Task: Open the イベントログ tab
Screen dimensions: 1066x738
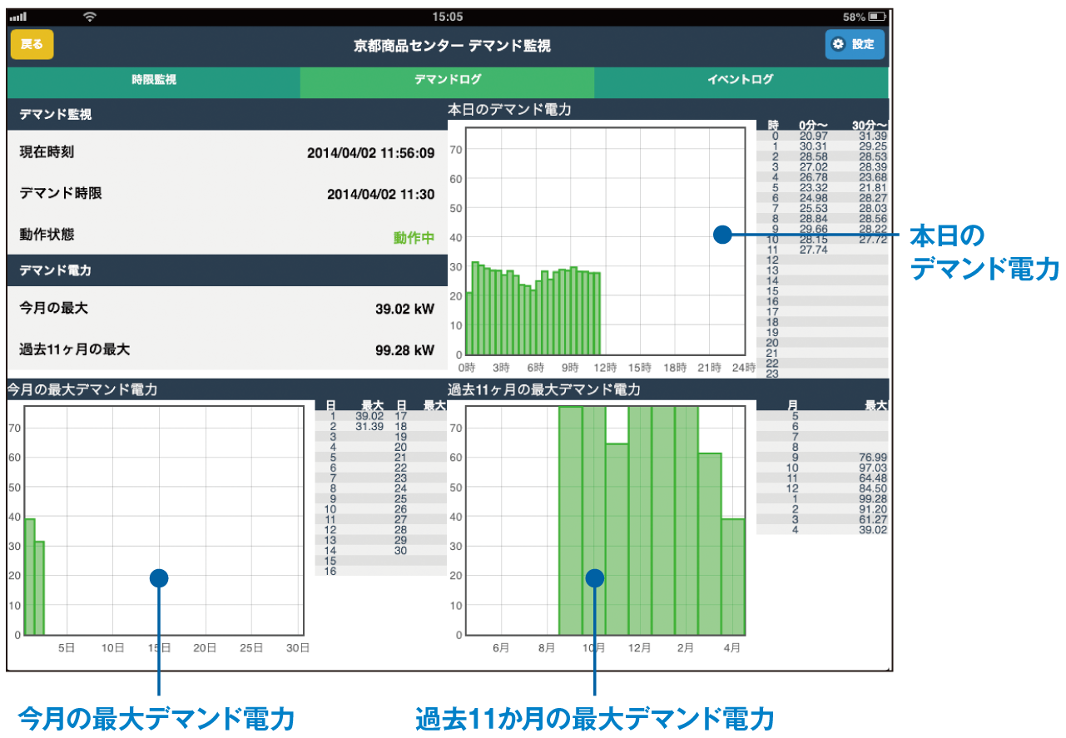Action: pos(741,81)
